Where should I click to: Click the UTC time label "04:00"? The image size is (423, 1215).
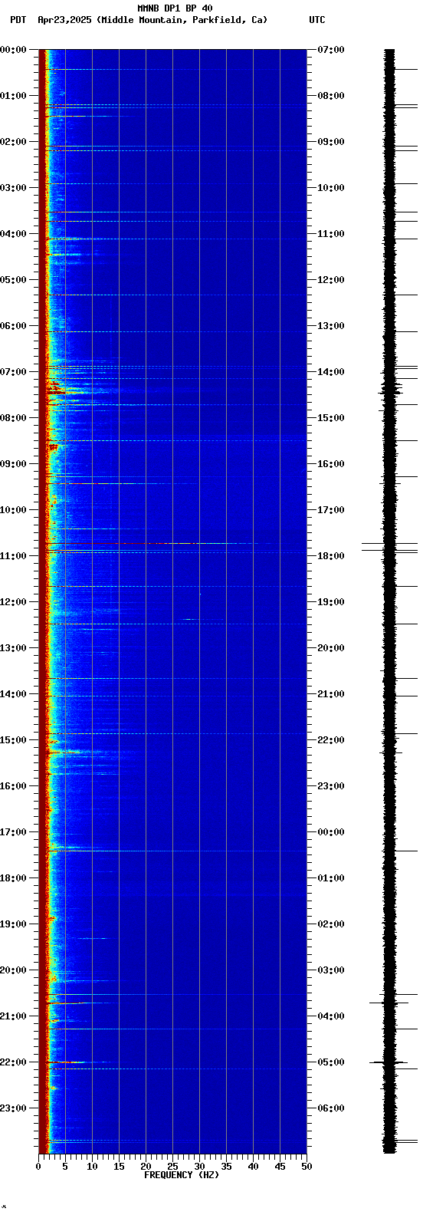click(331, 1016)
